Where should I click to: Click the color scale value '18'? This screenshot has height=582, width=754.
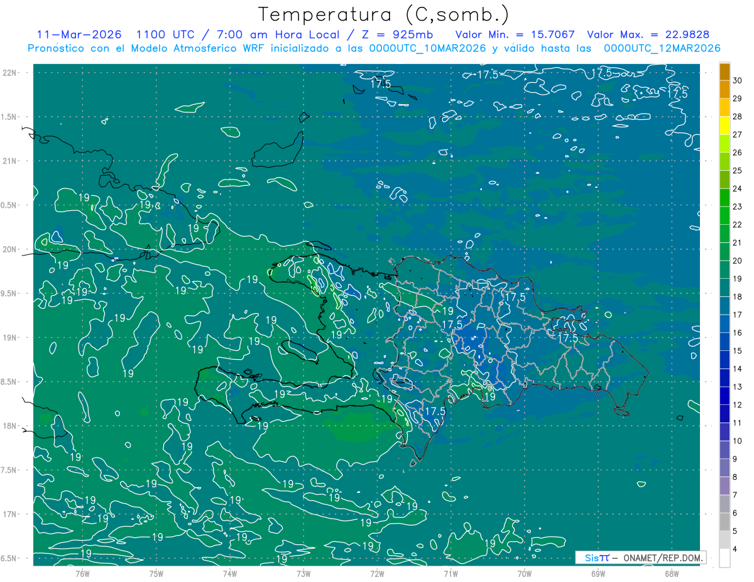click(737, 296)
